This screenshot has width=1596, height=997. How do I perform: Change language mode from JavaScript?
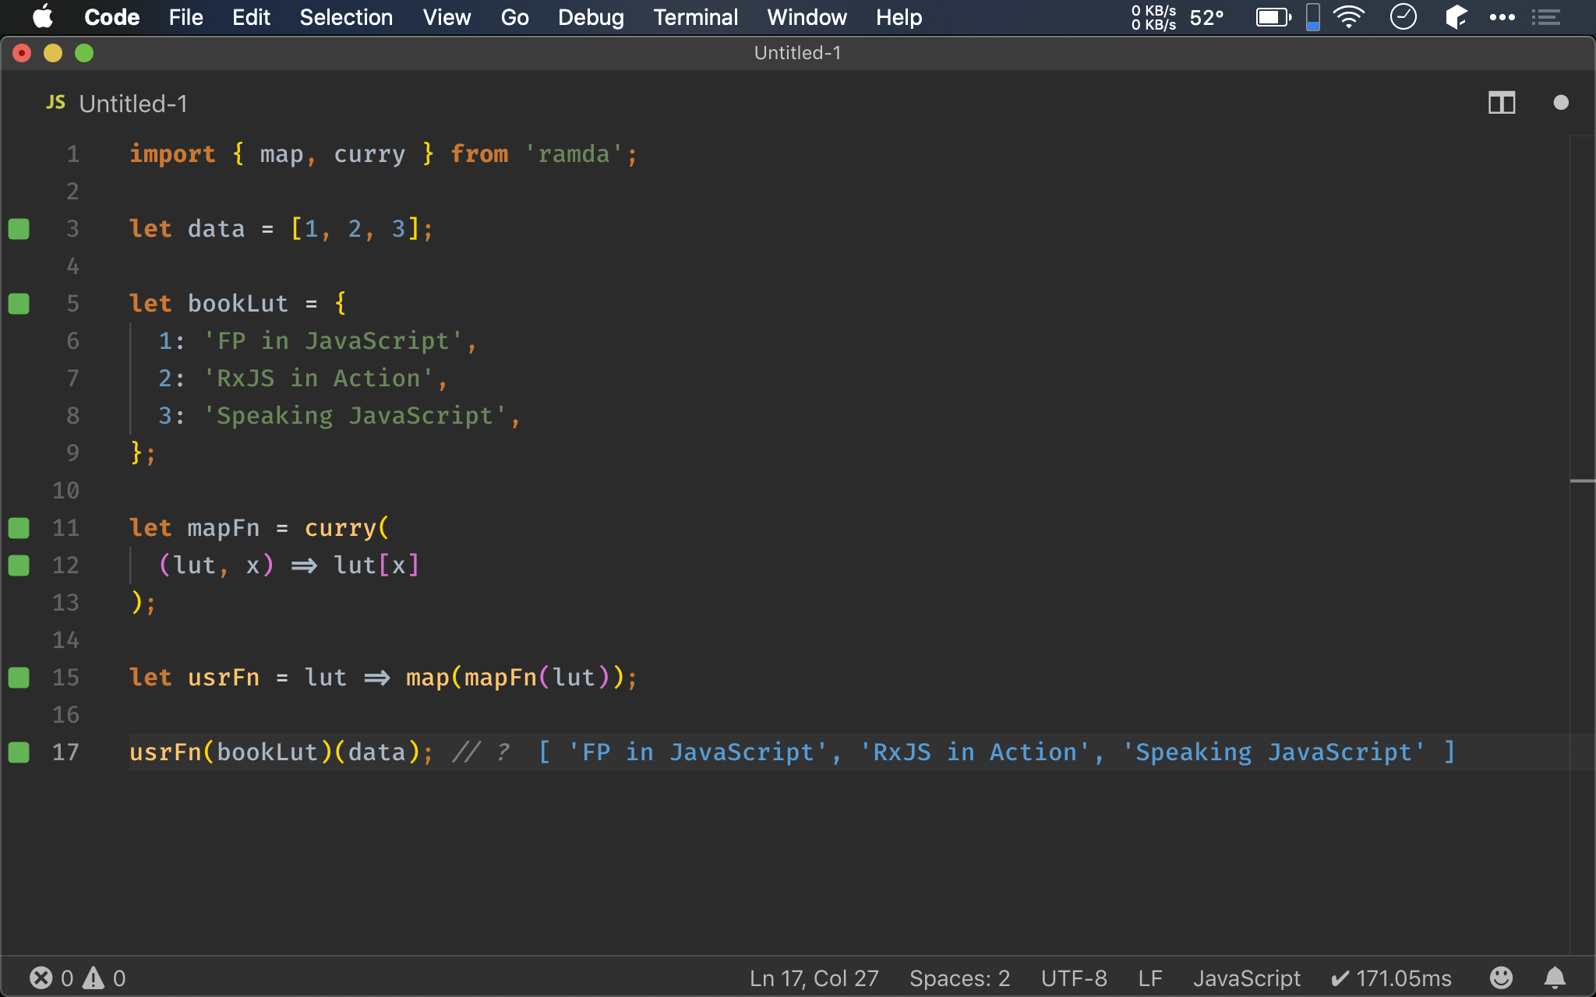click(x=1246, y=978)
